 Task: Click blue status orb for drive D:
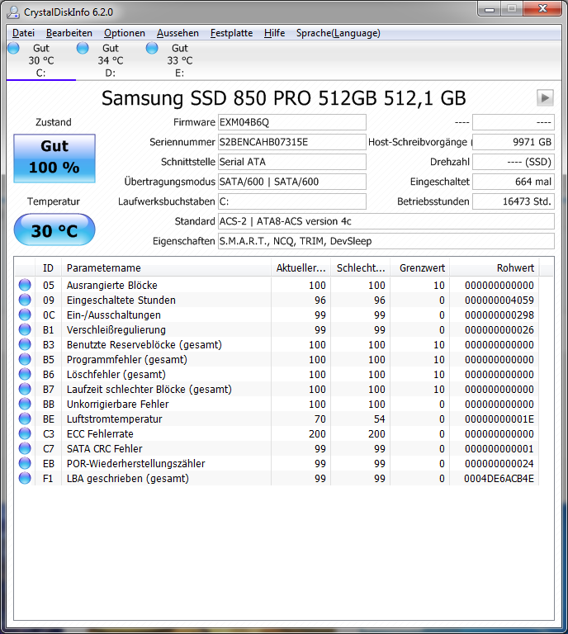(x=83, y=48)
